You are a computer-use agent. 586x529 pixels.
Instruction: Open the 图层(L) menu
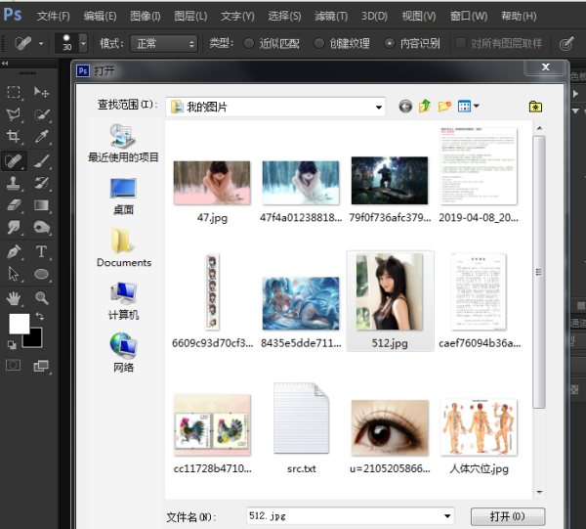tap(190, 16)
